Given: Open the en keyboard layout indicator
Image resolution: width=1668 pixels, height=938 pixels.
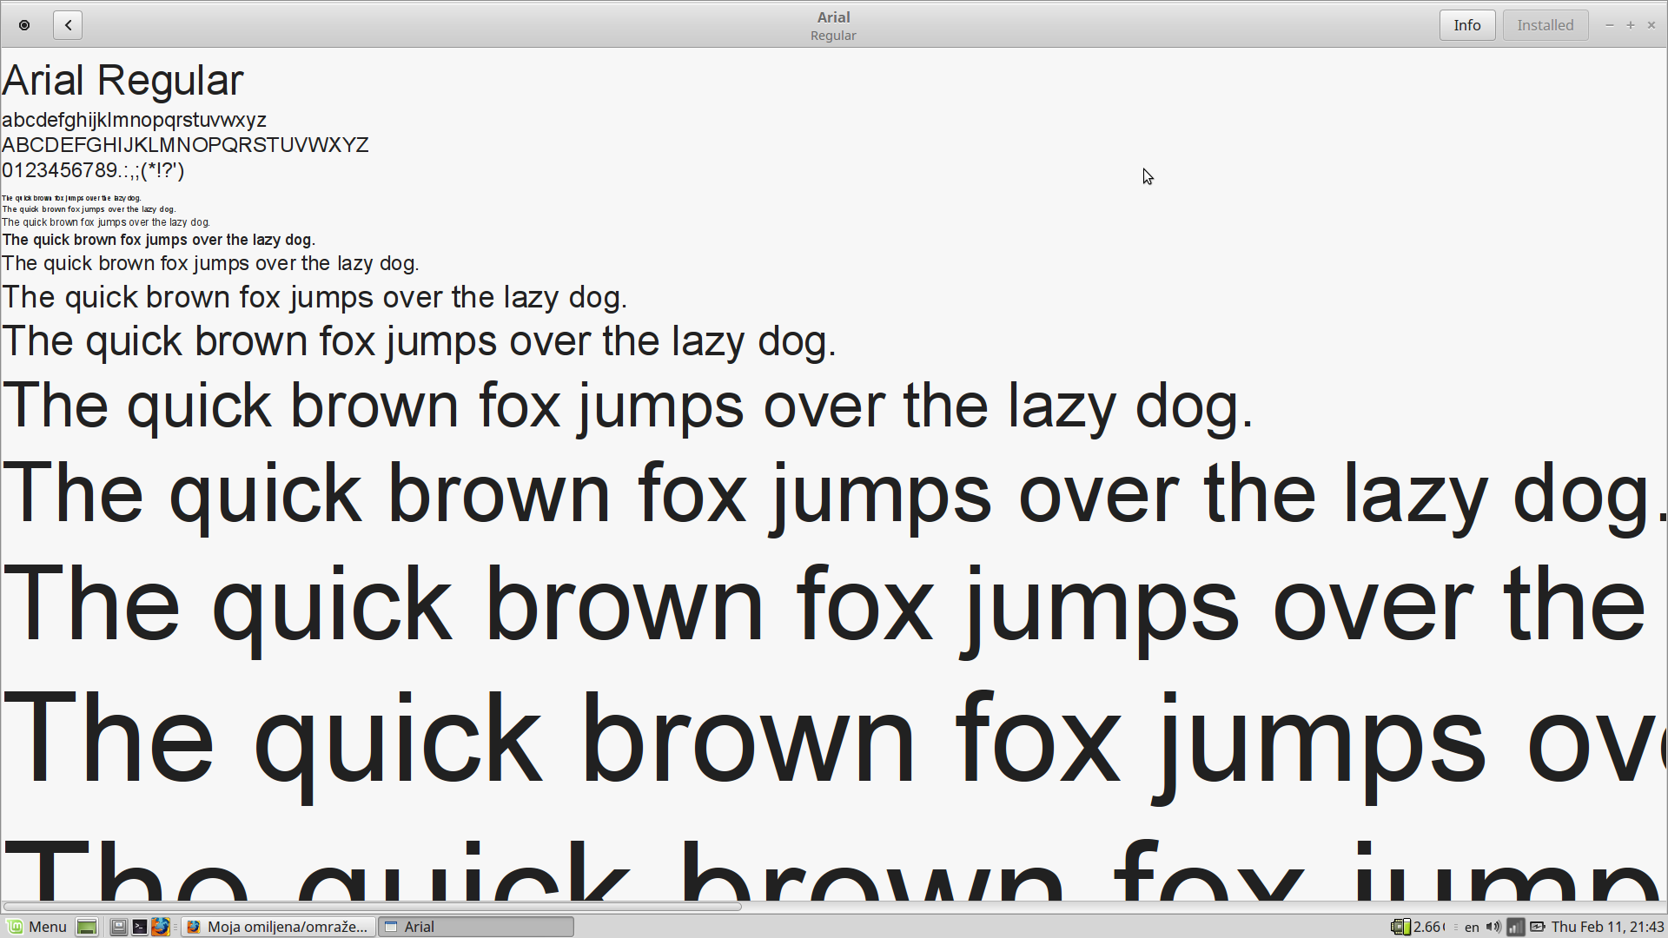Looking at the screenshot, I should point(1472,927).
